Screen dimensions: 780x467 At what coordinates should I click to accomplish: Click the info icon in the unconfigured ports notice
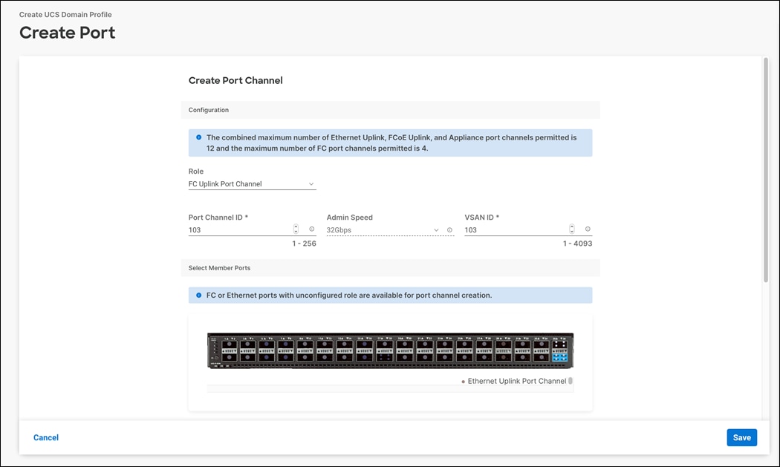[x=198, y=295]
